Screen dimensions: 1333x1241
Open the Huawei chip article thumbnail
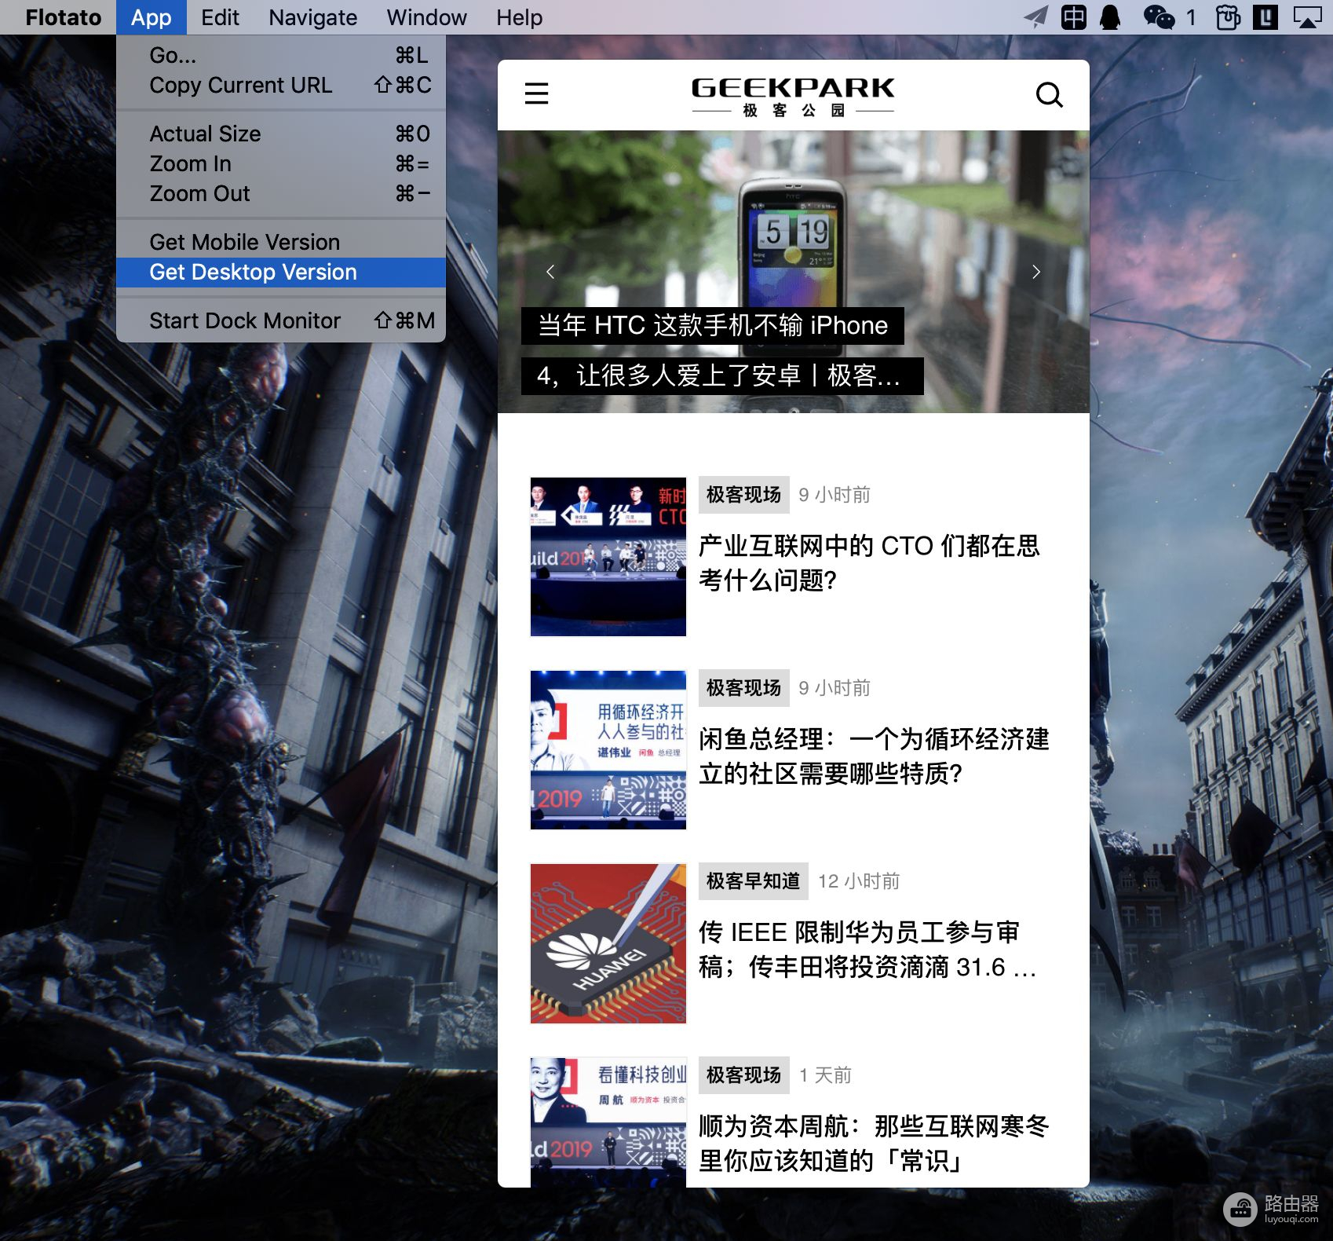608,943
